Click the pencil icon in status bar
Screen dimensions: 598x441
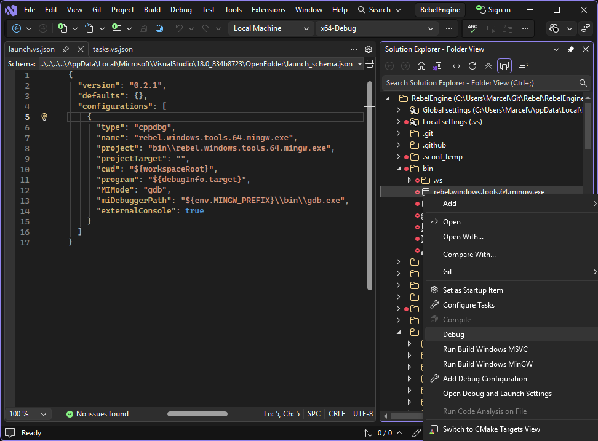416,432
